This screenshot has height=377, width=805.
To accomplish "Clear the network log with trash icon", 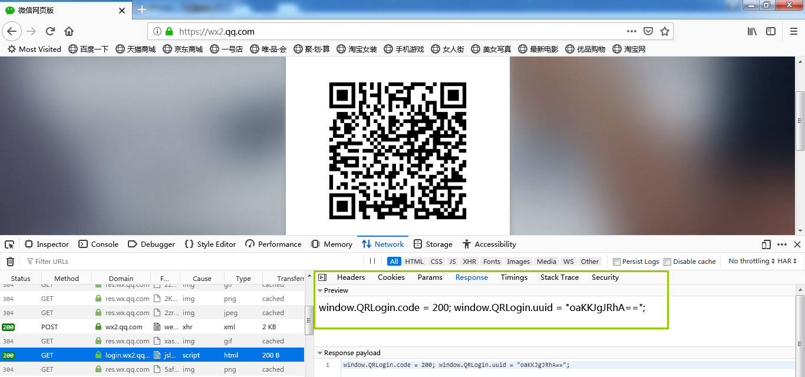I will [x=10, y=262].
